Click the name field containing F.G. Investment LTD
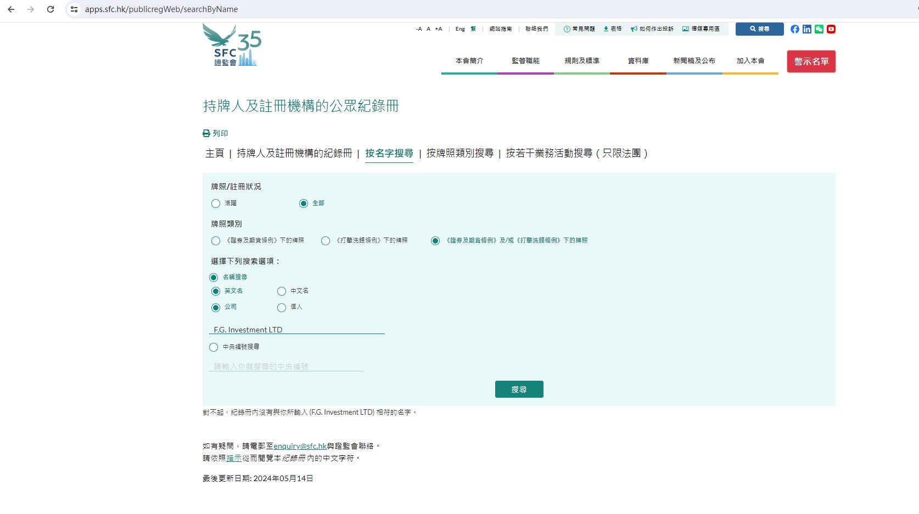The height and width of the screenshot is (514, 919). (297, 330)
